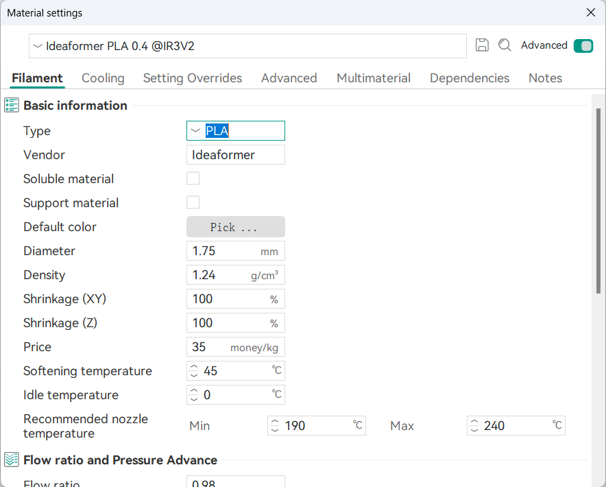Click the Shrinkage (Z) field

coord(236,322)
